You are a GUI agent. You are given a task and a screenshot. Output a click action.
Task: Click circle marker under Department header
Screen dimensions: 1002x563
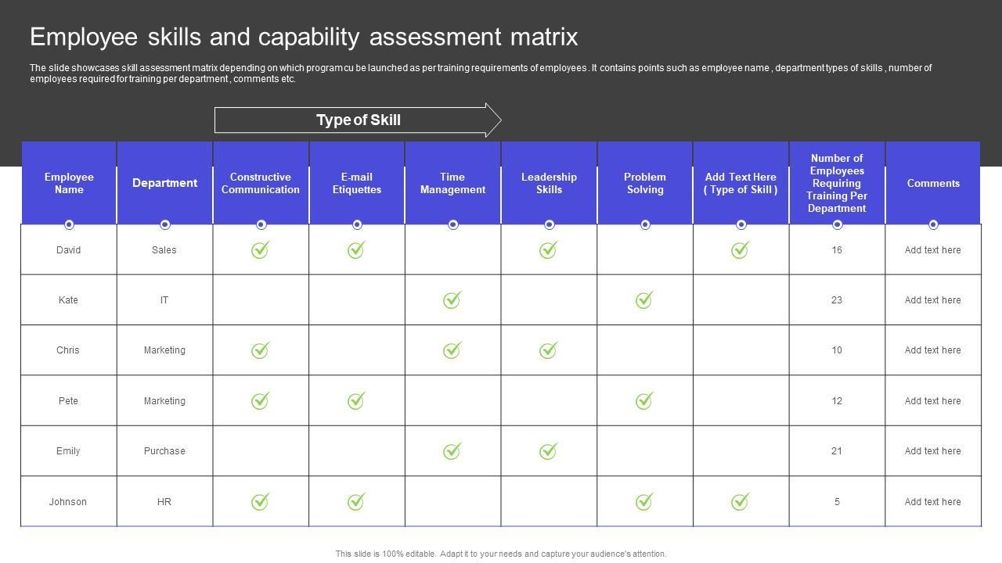164,224
